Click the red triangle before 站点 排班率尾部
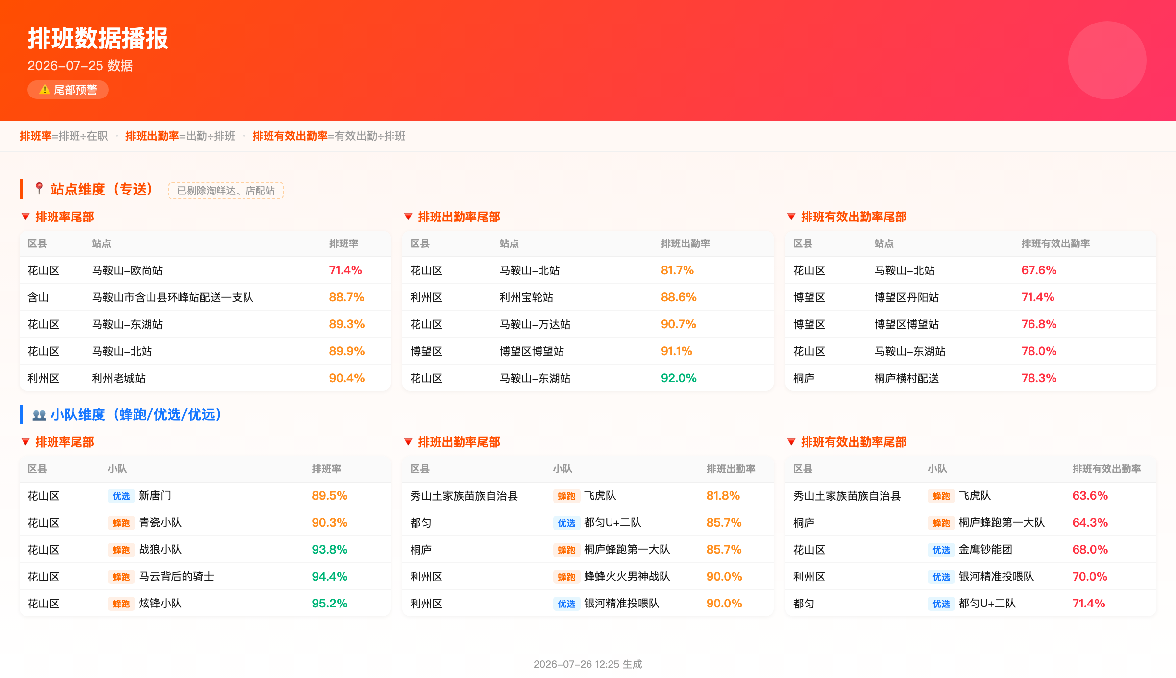Screen dimensions: 1176x678 click(25, 217)
